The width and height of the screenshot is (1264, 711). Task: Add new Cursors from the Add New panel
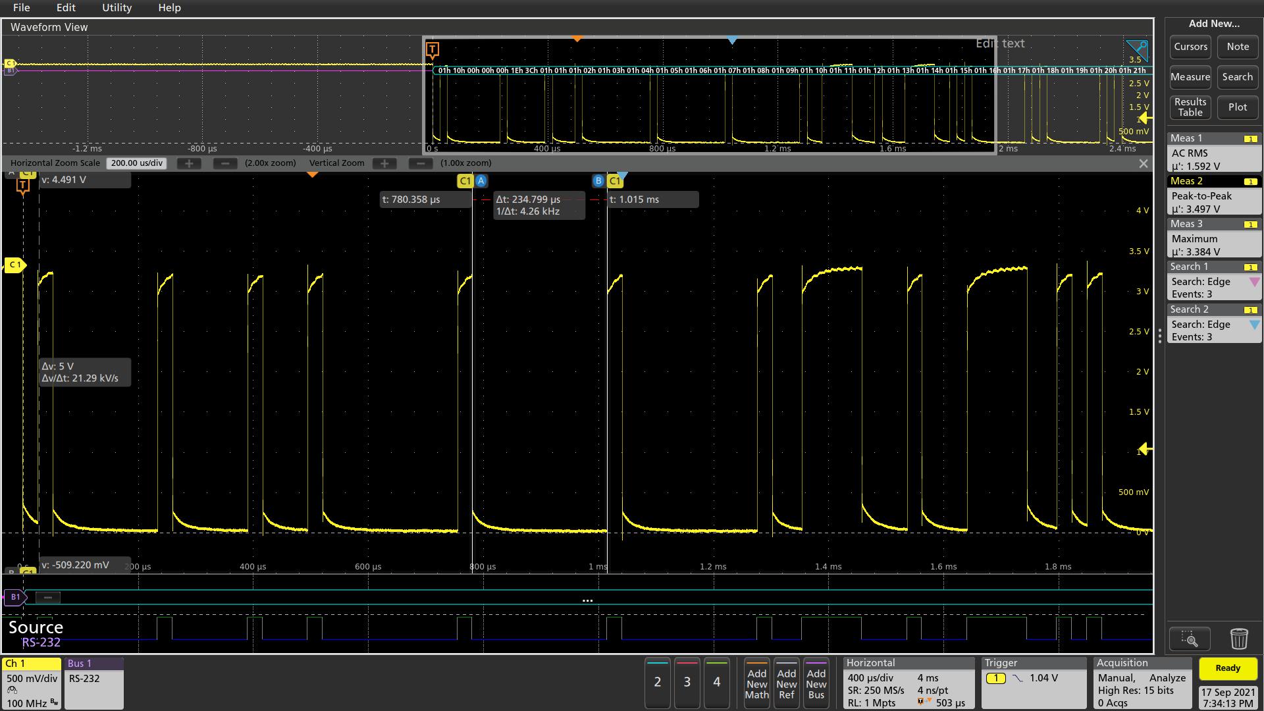click(1190, 46)
